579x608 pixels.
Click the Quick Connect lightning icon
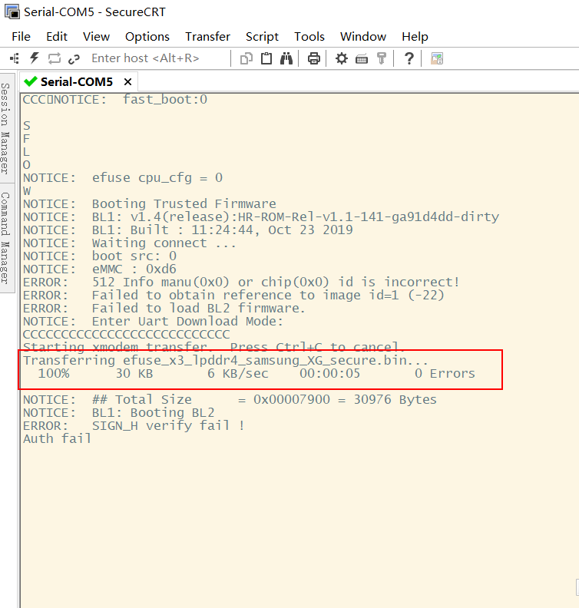pyautogui.click(x=35, y=58)
